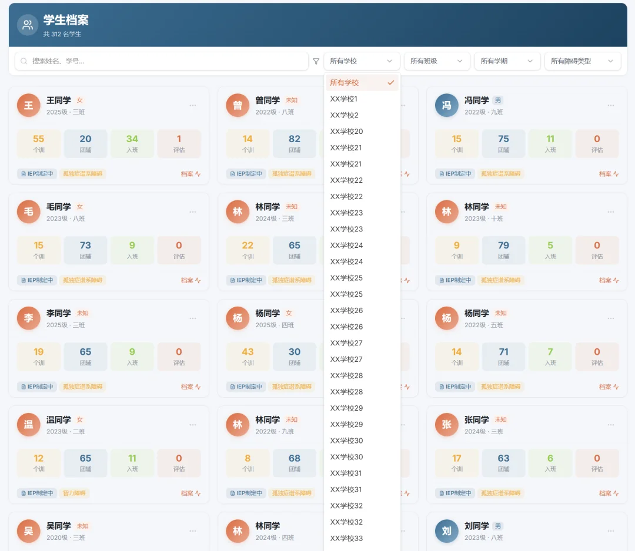Open the more options menu on 李同学's card
This screenshot has width=635, height=551.
pyautogui.click(x=193, y=318)
